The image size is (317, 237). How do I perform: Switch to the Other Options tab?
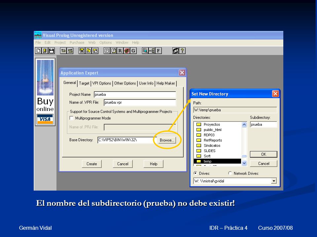[125, 83]
